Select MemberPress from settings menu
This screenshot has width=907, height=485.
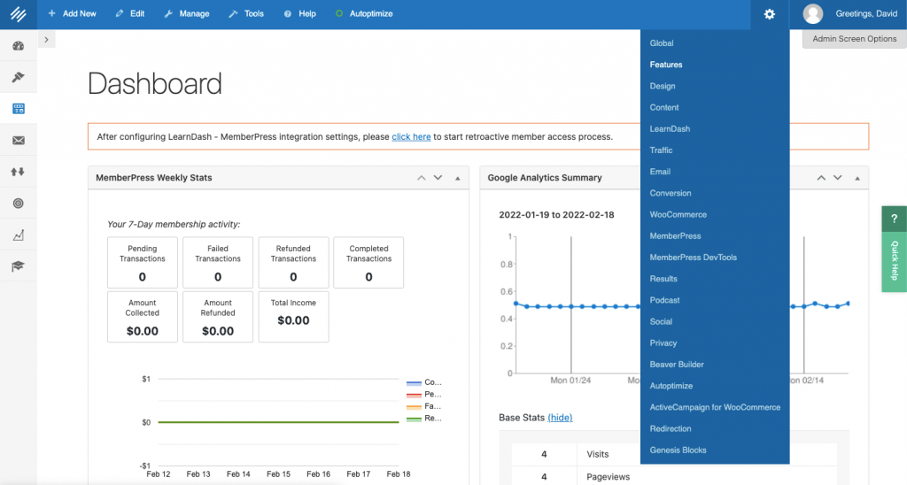tap(675, 236)
